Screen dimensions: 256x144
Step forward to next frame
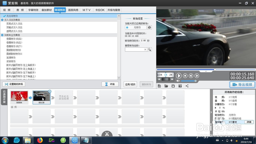[197, 76]
